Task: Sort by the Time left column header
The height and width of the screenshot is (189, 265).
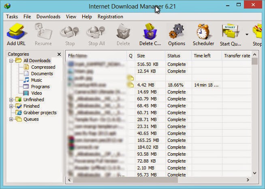Action: click(x=207, y=56)
